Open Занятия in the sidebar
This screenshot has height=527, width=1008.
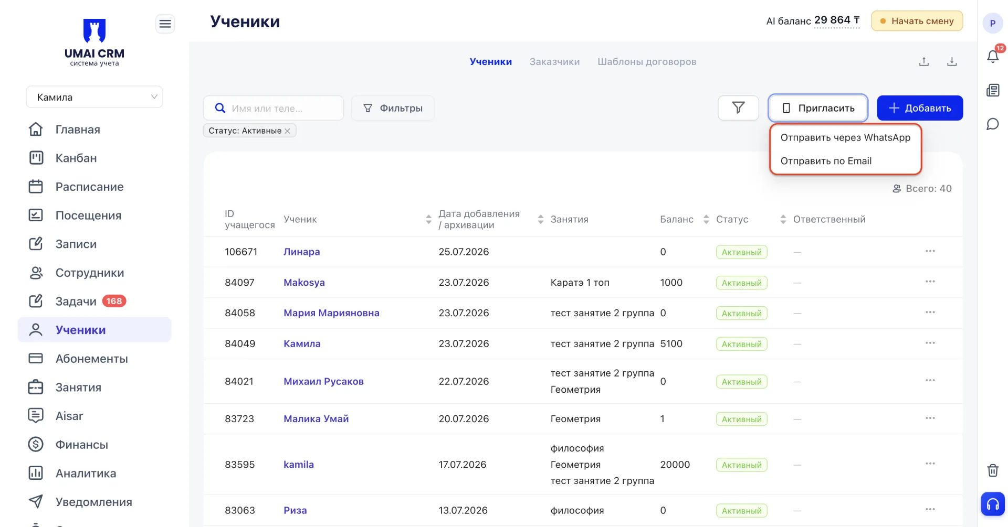(94, 388)
